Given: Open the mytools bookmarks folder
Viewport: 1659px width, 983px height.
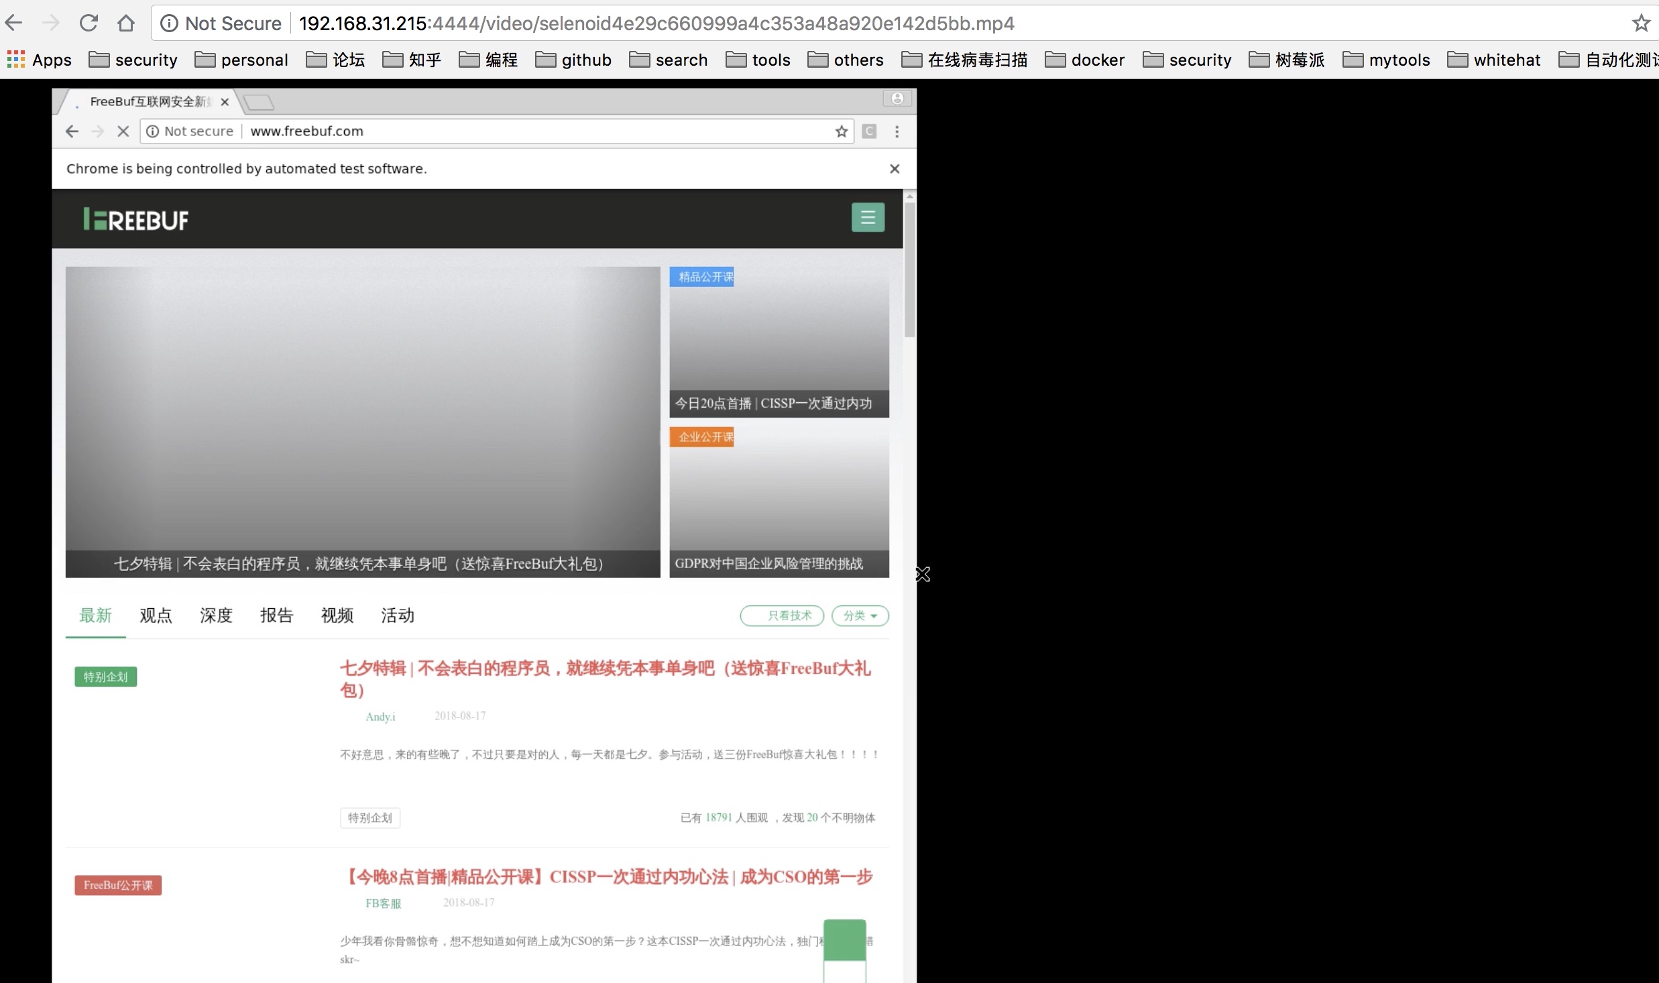Looking at the screenshot, I should [1386, 60].
